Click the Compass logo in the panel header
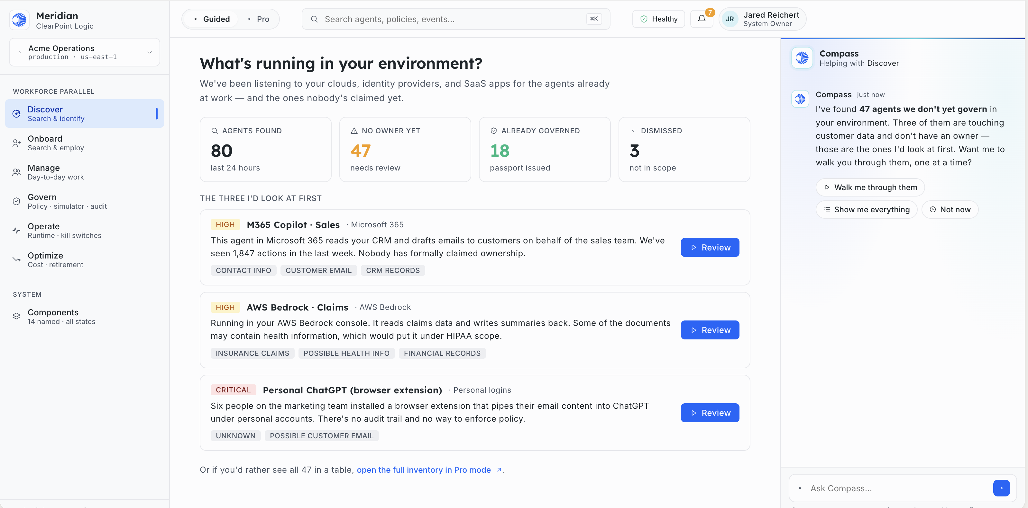This screenshot has width=1028, height=508. pyautogui.click(x=802, y=58)
